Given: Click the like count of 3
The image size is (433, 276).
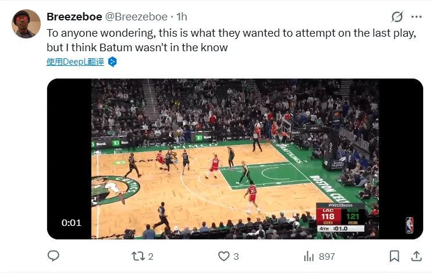Looking at the screenshot, I should (236, 257).
